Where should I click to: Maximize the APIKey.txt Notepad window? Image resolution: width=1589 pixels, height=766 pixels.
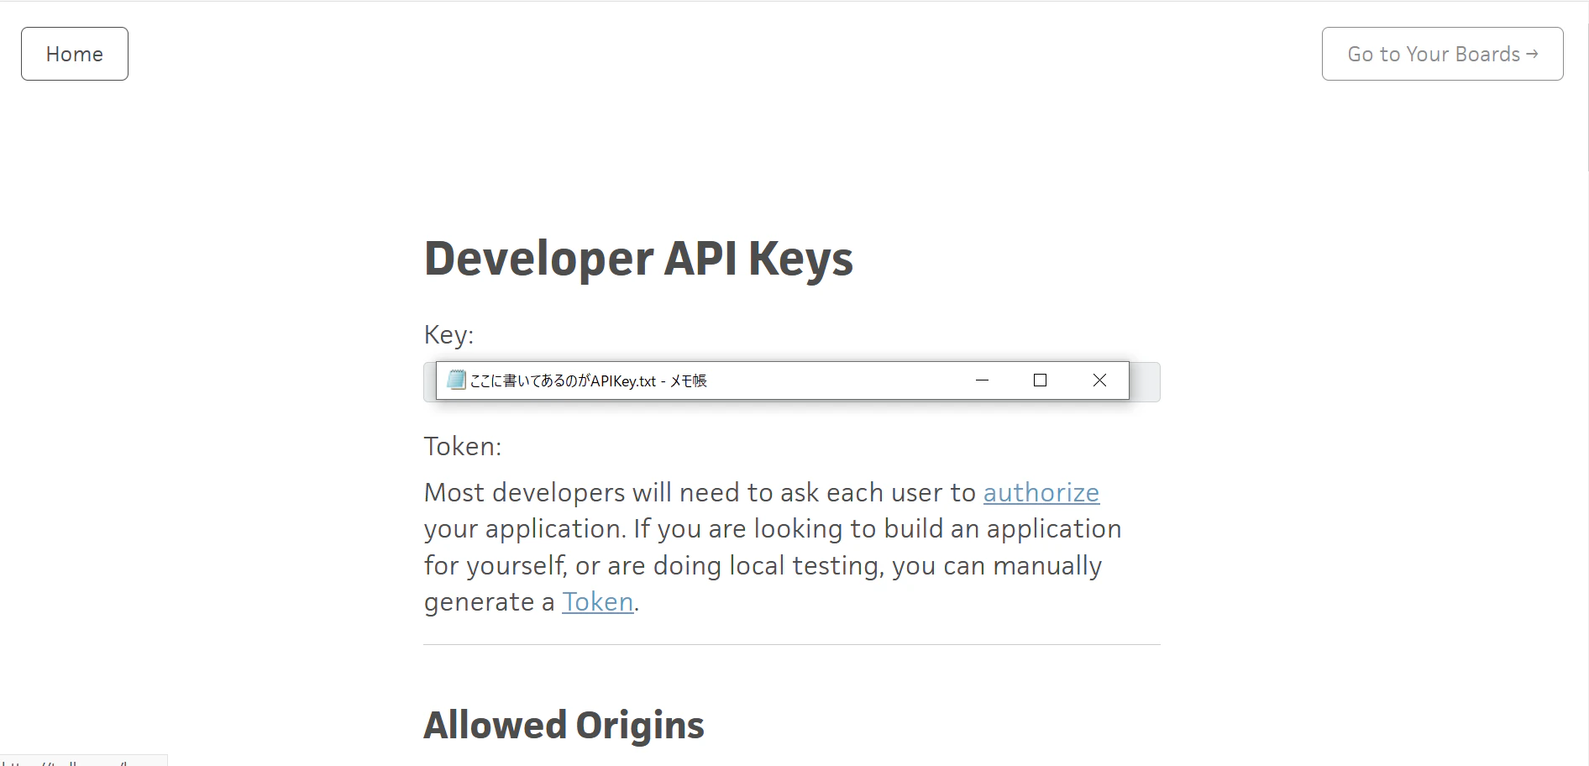(x=1040, y=380)
